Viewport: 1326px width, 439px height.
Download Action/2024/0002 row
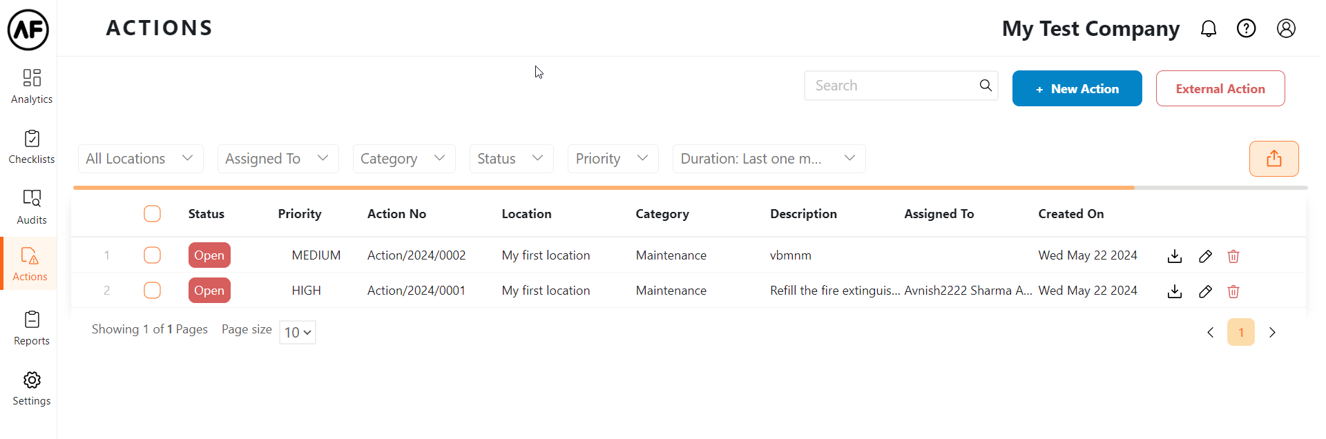coord(1174,256)
